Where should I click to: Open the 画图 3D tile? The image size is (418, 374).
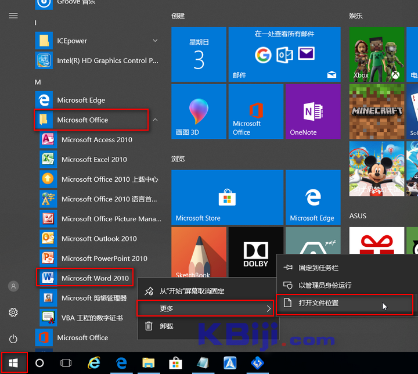[x=199, y=112]
